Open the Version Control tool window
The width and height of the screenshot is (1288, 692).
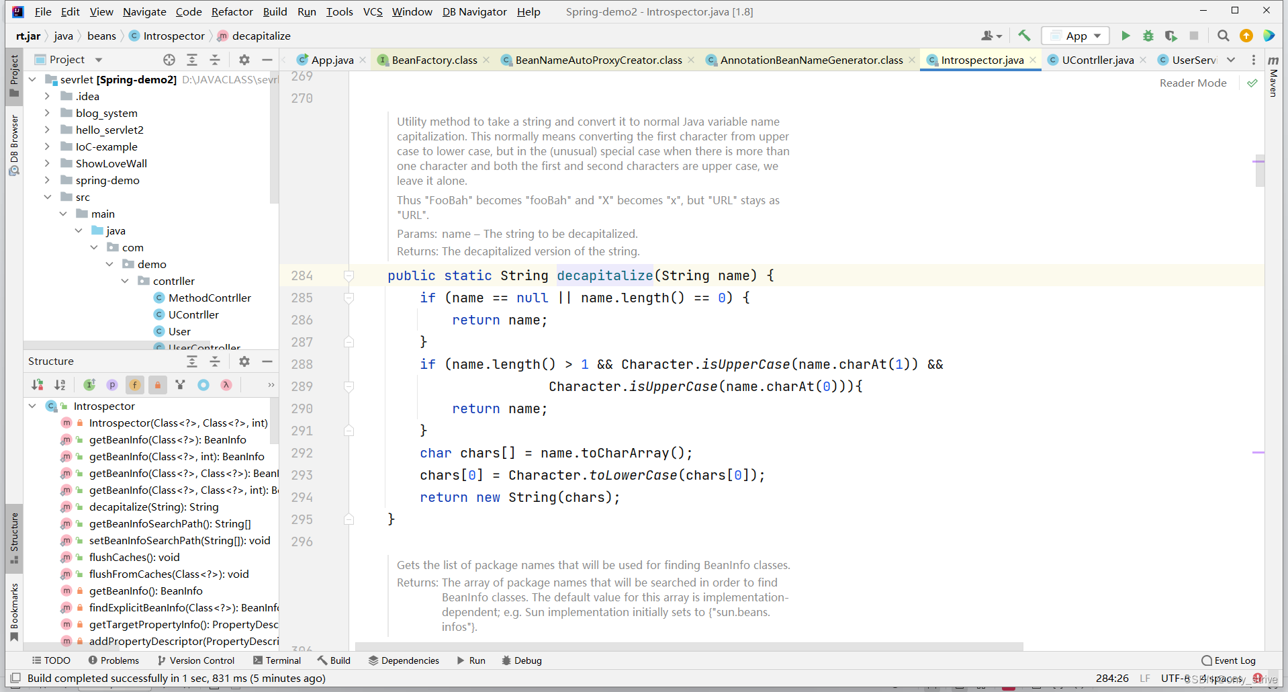tap(195, 660)
